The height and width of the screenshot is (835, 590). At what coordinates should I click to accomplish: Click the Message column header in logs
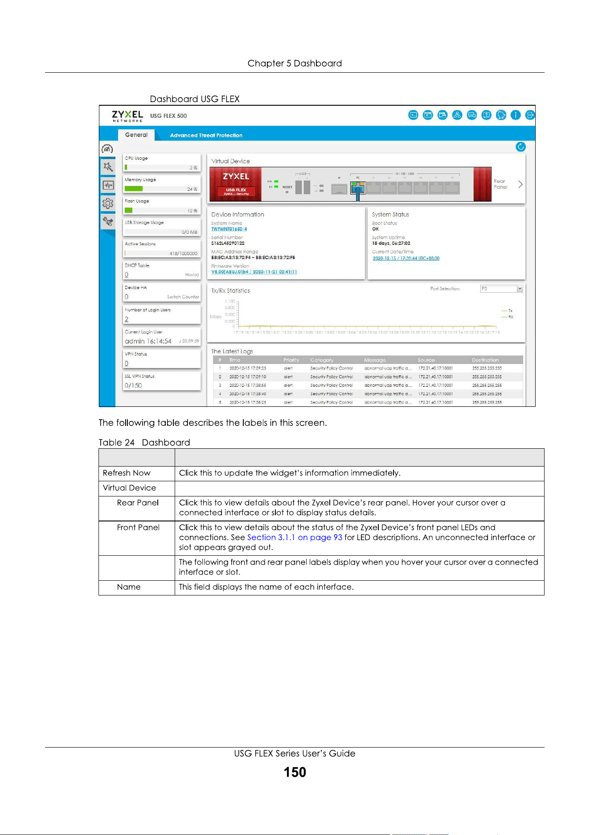375,360
